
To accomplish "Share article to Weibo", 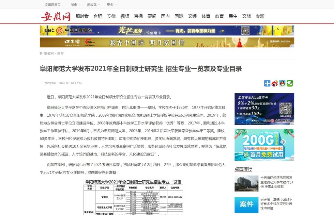I will click(x=275, y=83).
